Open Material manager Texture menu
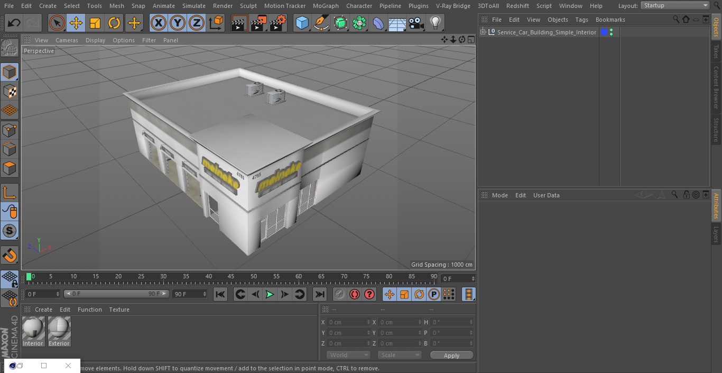Viewport: 722px width, 373px height. (119, 310)
